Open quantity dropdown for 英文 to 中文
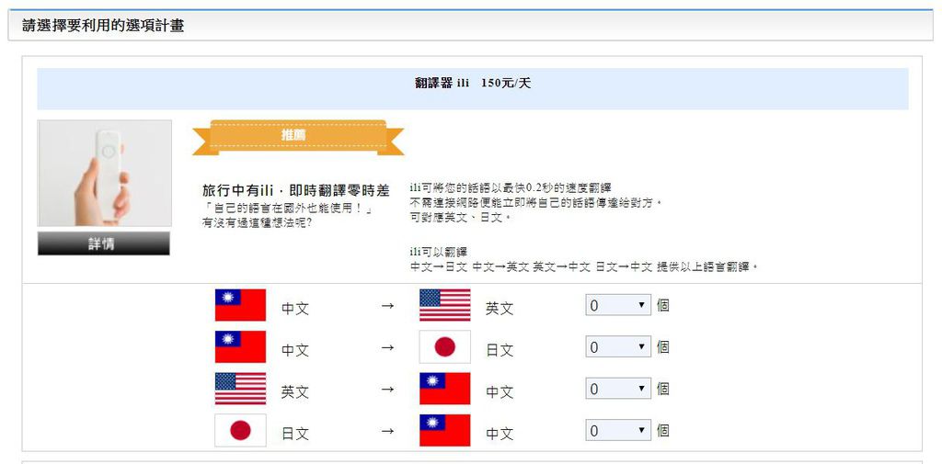942x464 pixels. (x=618, y=389)
